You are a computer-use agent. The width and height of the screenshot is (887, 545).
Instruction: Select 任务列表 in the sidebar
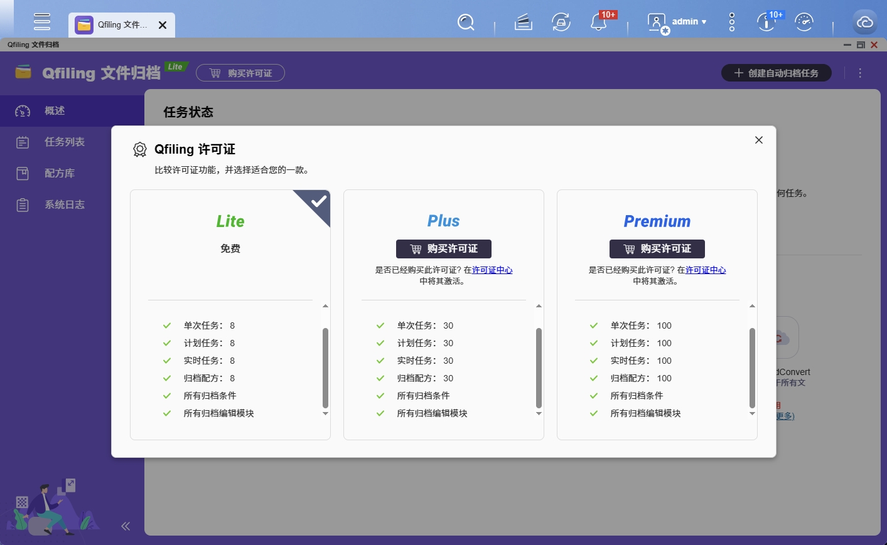(x=72, y=142)
